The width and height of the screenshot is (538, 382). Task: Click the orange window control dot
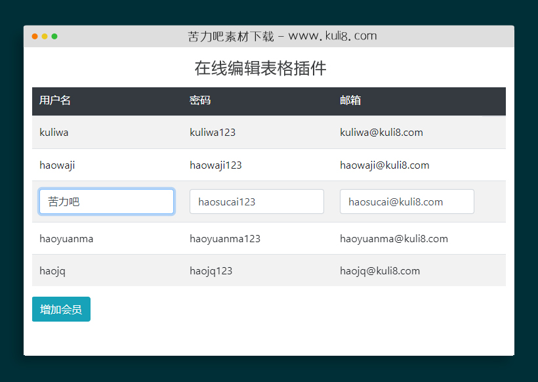pyautogui.click(x=44, y=37)
